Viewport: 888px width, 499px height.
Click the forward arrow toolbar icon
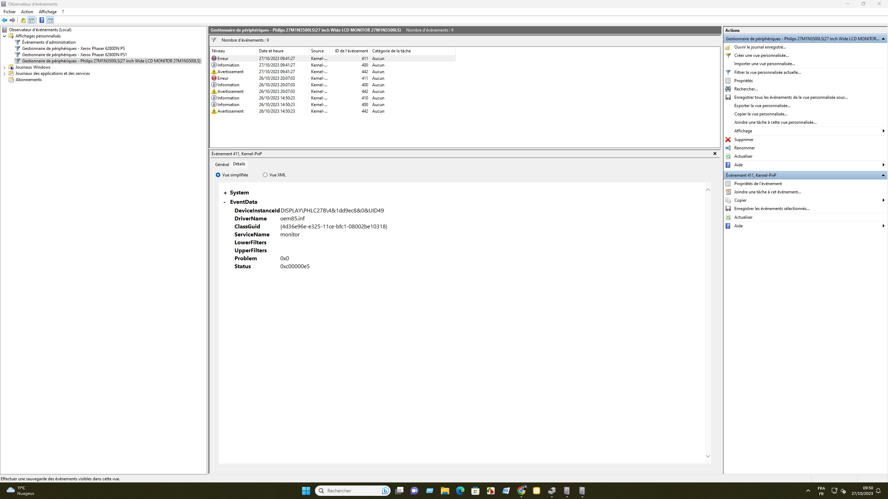pyautogui.click(x=12, y=20)
